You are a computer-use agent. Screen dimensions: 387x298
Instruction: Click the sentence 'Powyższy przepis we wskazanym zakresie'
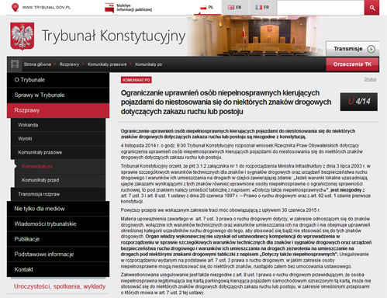point(220,210)
